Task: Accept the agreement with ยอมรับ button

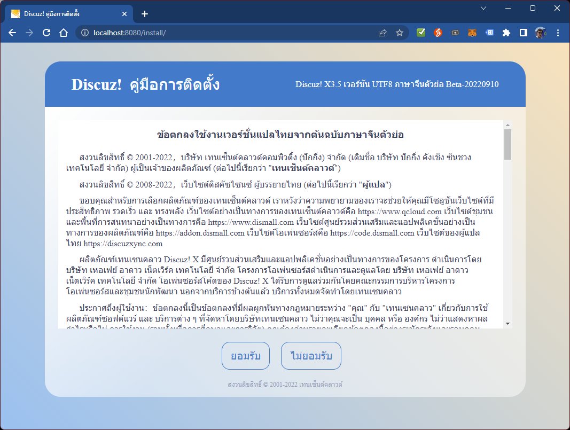Action: point(246,356)
